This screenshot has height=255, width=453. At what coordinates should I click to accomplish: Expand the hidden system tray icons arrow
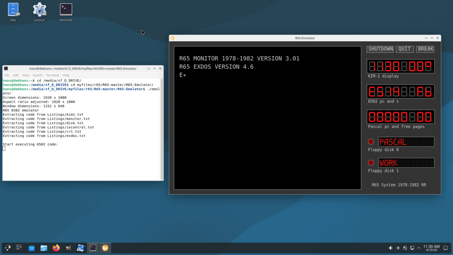pos(418,248)
